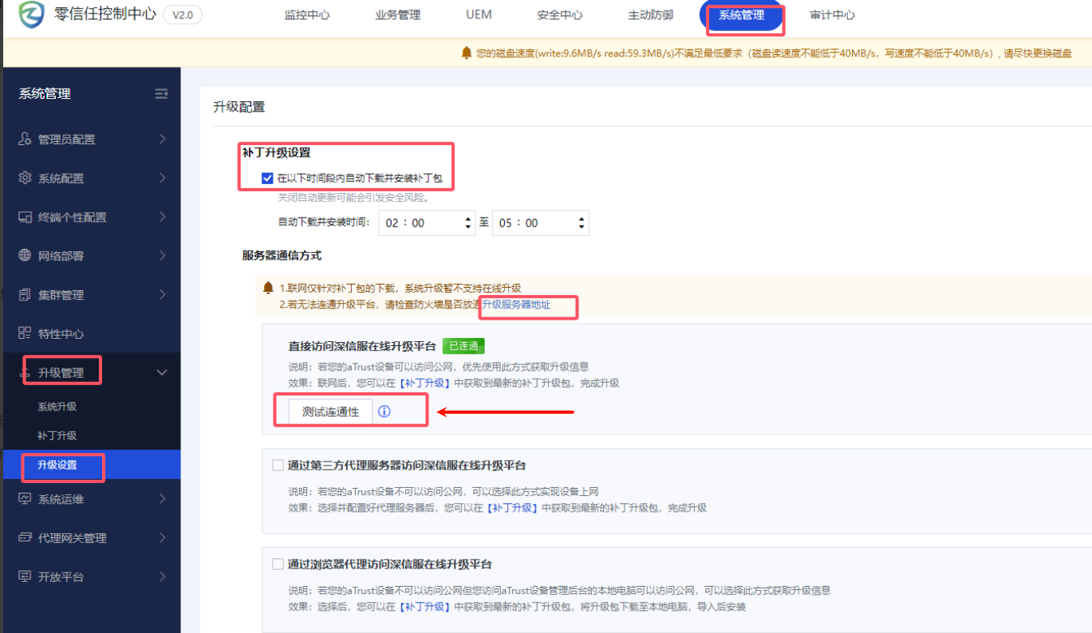
Task: Click the 开放平台 icon in sidebar
Action: 25,577
